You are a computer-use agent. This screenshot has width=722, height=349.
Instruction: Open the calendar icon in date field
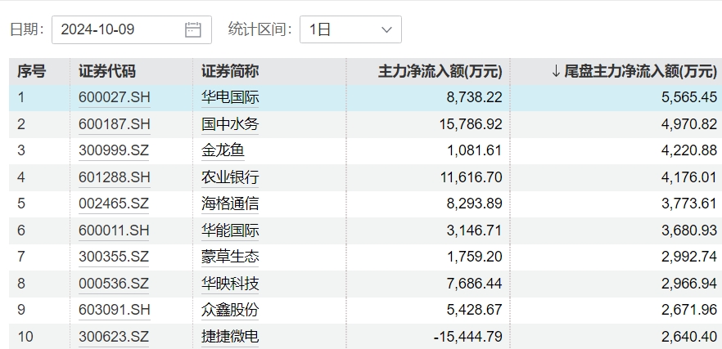[x=193, y=30]
